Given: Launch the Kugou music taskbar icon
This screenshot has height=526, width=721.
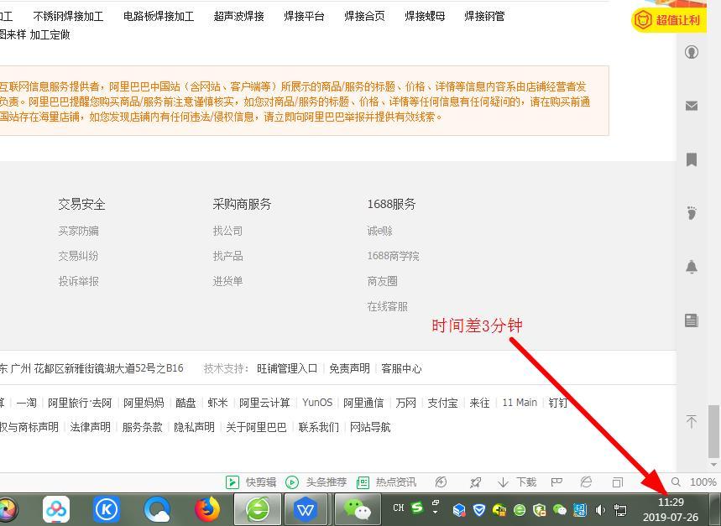Looking at the screenshot, I should [x=107, y=509].
